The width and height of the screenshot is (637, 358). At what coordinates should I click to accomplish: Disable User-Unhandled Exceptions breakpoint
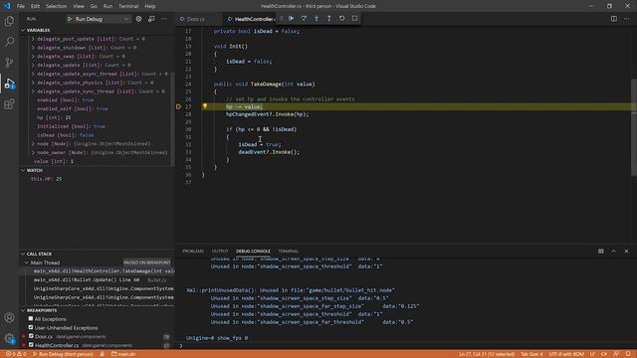pos(31,327)
